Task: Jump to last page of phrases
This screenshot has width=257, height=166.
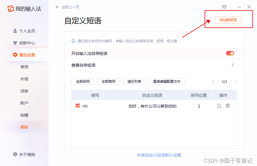Action: (x=236, y=82)
